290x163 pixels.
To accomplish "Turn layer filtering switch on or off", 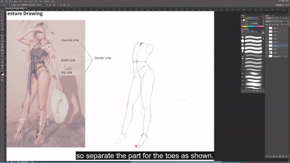I will (x=289, y=18).
